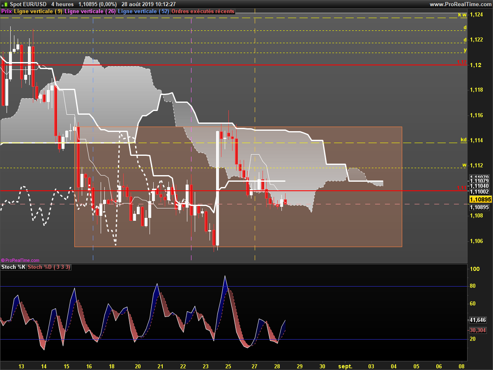Click the 1,114 price scale value
This screenshot has width=493, height=370.
476,140
